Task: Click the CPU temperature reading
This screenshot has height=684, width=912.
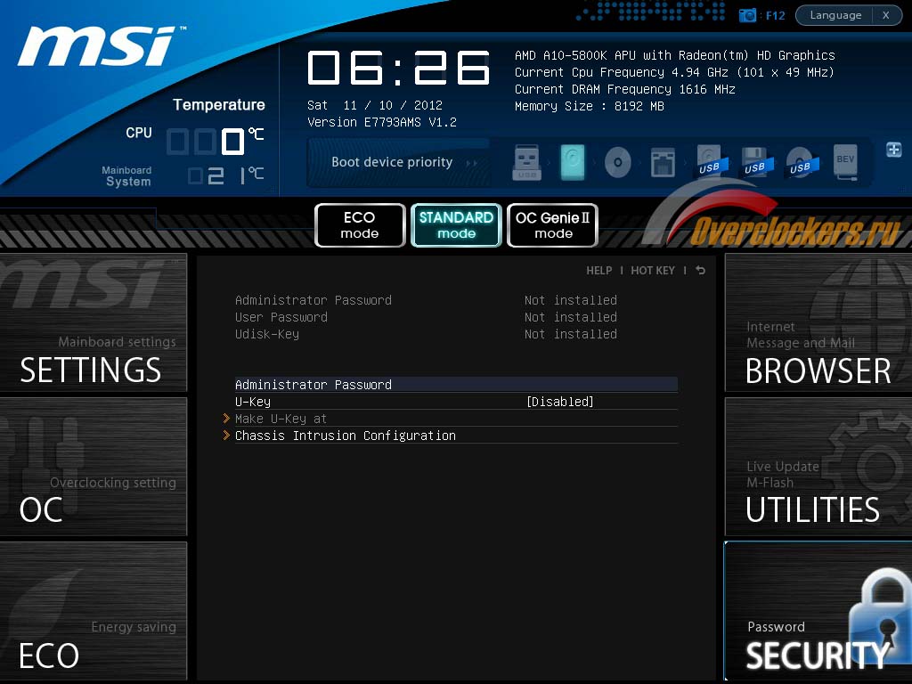Action: [x=216, y=142]
